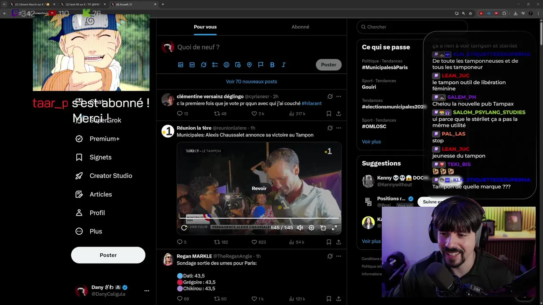The image size is (543, 305).
Task: Open Creator Studio in the sidebar
Action: (104, 176)
